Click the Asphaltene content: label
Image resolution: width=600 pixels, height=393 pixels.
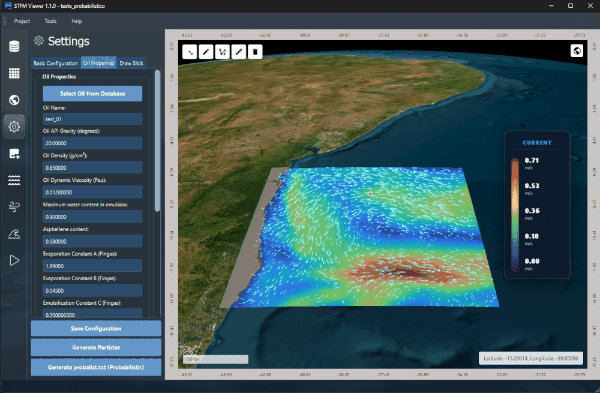pos(66,229)
